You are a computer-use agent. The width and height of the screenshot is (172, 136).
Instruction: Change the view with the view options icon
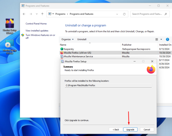point(157,39)
